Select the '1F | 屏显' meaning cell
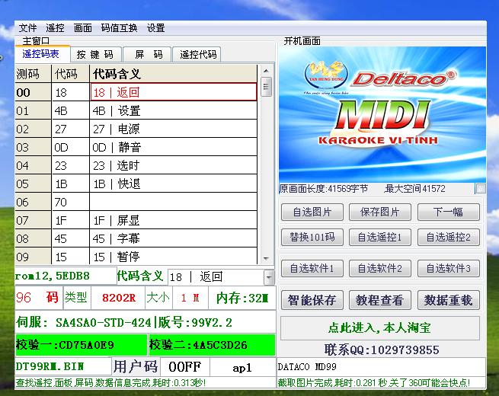This screenshot has width=499, height=396. [x=174, y=220]
